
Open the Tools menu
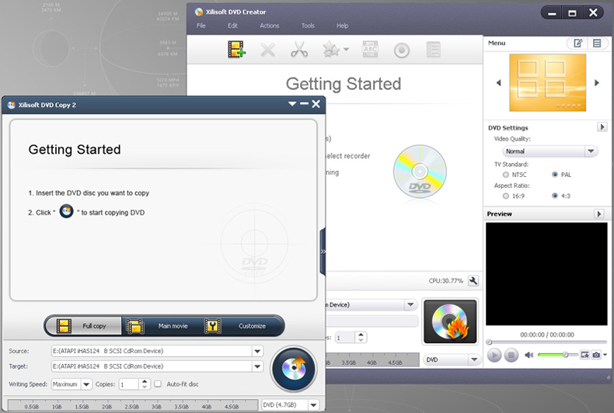pyautogui.click(x=308, y=26)
